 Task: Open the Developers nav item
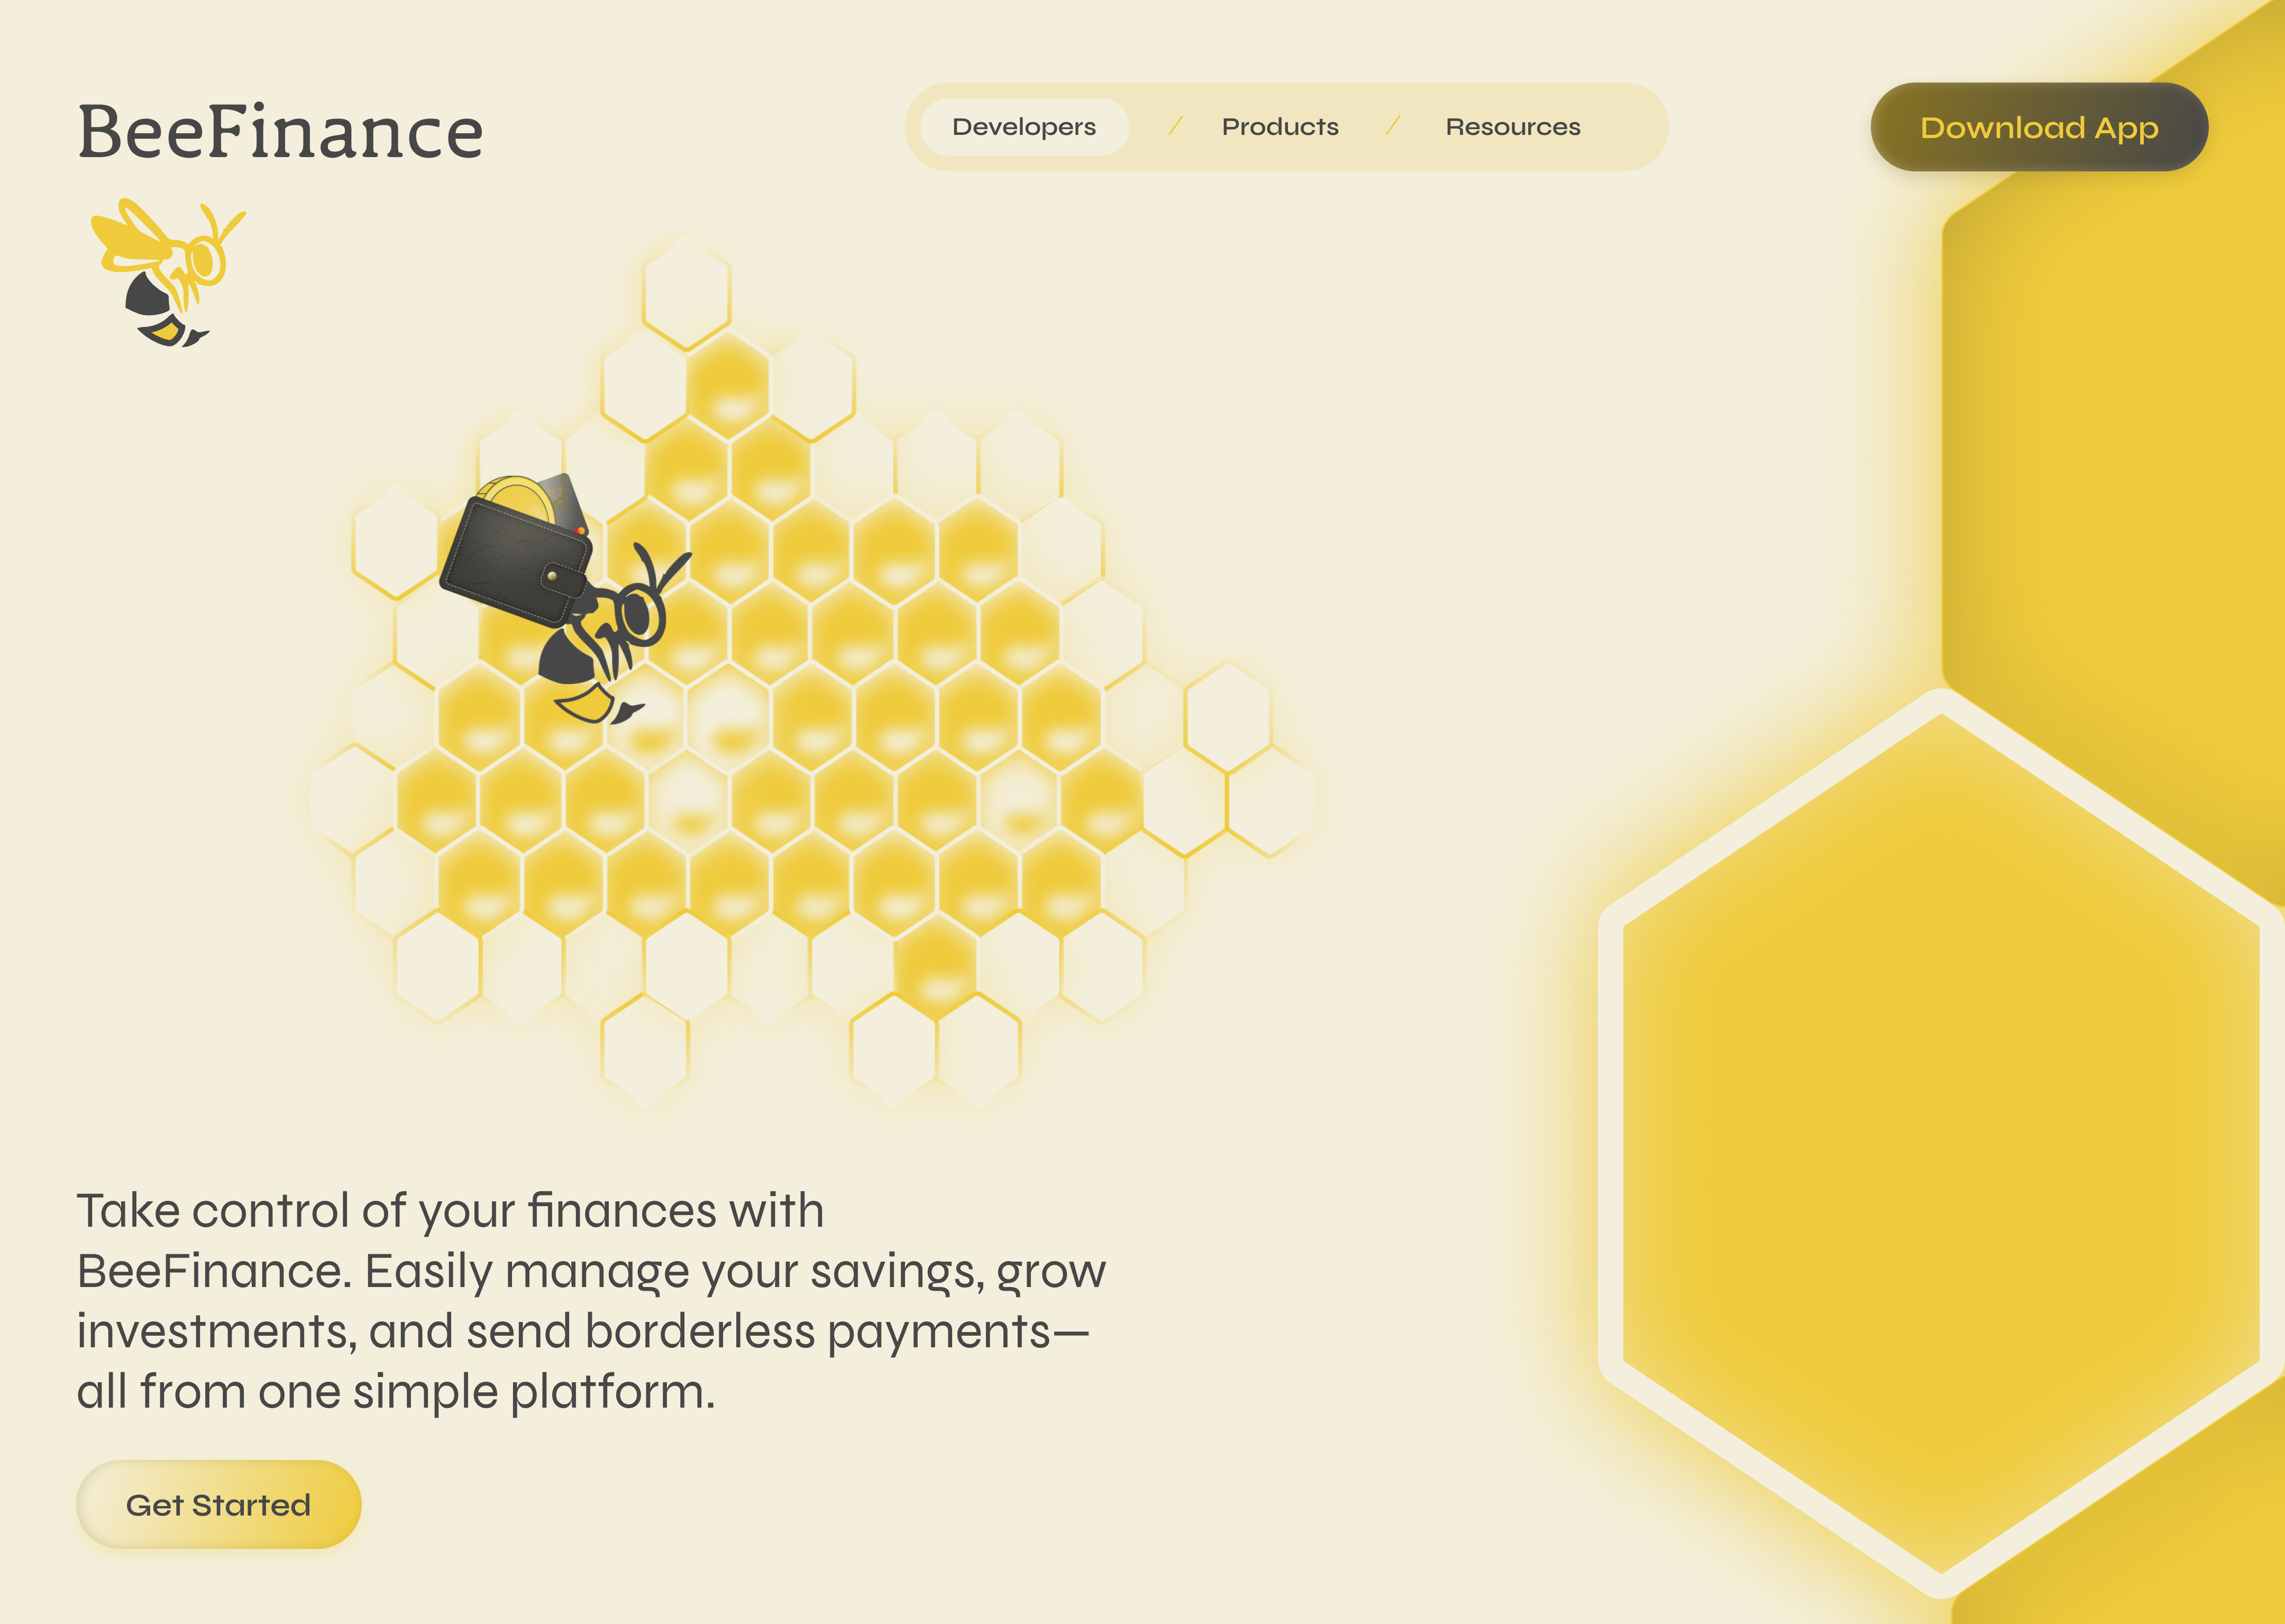(x=1024, y=127)
